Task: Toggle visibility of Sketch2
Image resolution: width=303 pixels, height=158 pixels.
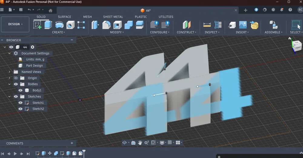Action: (x=21, y=109)
